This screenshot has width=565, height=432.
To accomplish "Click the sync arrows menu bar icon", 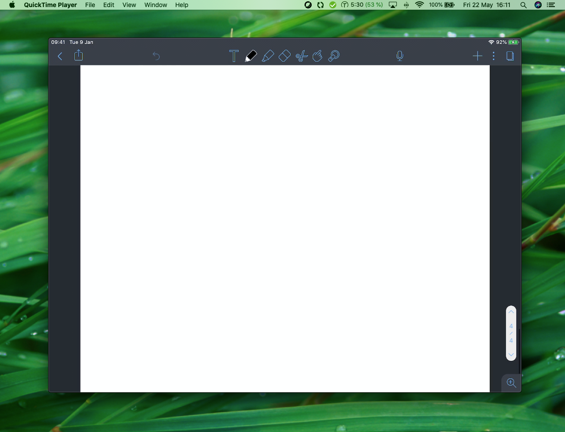I will point(320,5).
